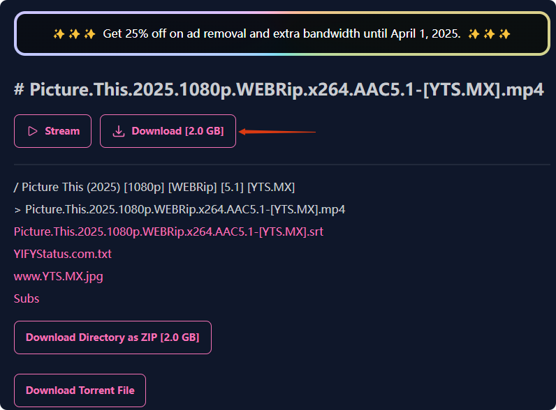Click the / root path separator
Viewport: 556px width, 410px height.
pyautogui.click(x=16, y=187)
